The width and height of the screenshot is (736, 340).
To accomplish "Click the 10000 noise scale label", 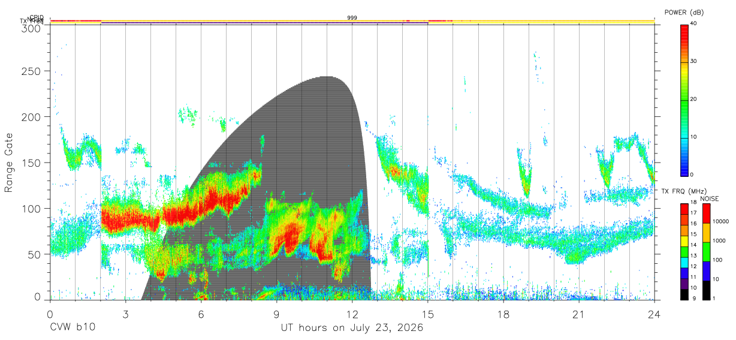I will tap(720, 221).
